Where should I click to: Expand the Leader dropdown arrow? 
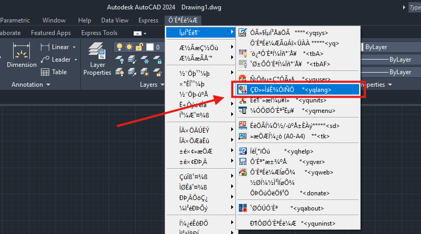(75, 60)
